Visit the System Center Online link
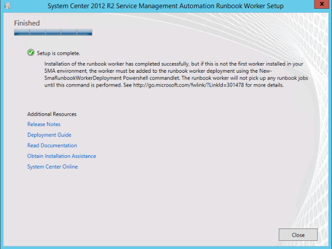The width and height of the screenshot is (332, 249). tap(52, 167)
